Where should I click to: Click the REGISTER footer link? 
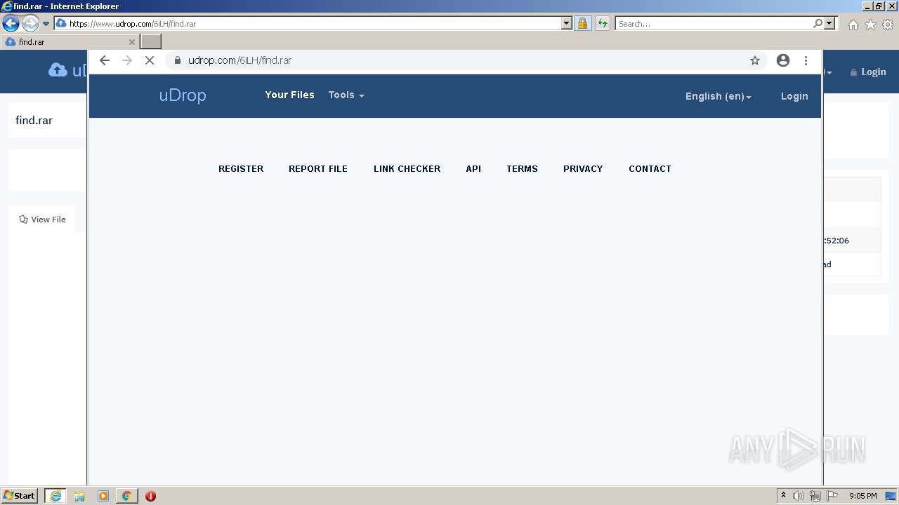pos(241,169)
